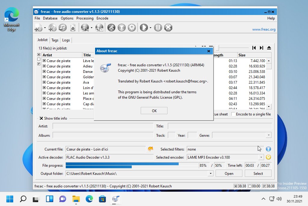
Task: Open the www.freac.org link
Action: click(264, 29)
